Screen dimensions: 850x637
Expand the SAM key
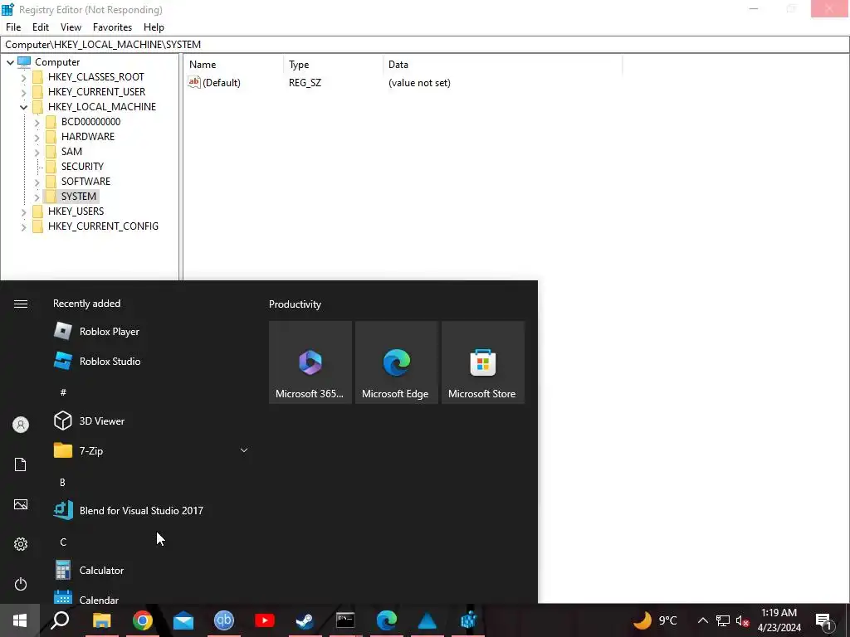(x=37, y=153)
